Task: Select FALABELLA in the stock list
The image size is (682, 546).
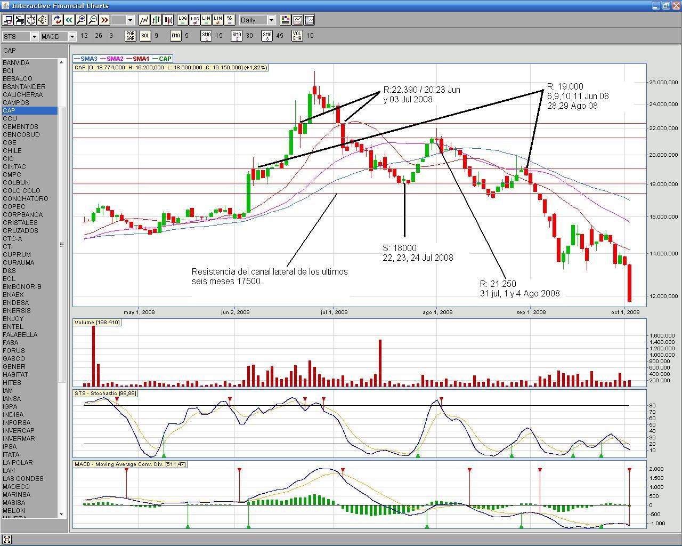Action: click(29, 335)
